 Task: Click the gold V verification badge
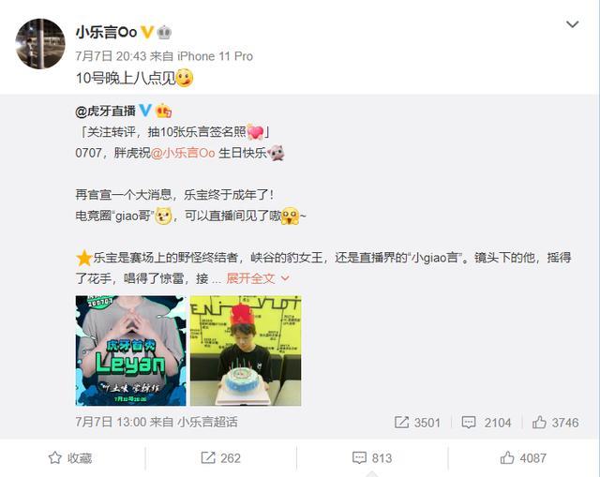(147, 32)
